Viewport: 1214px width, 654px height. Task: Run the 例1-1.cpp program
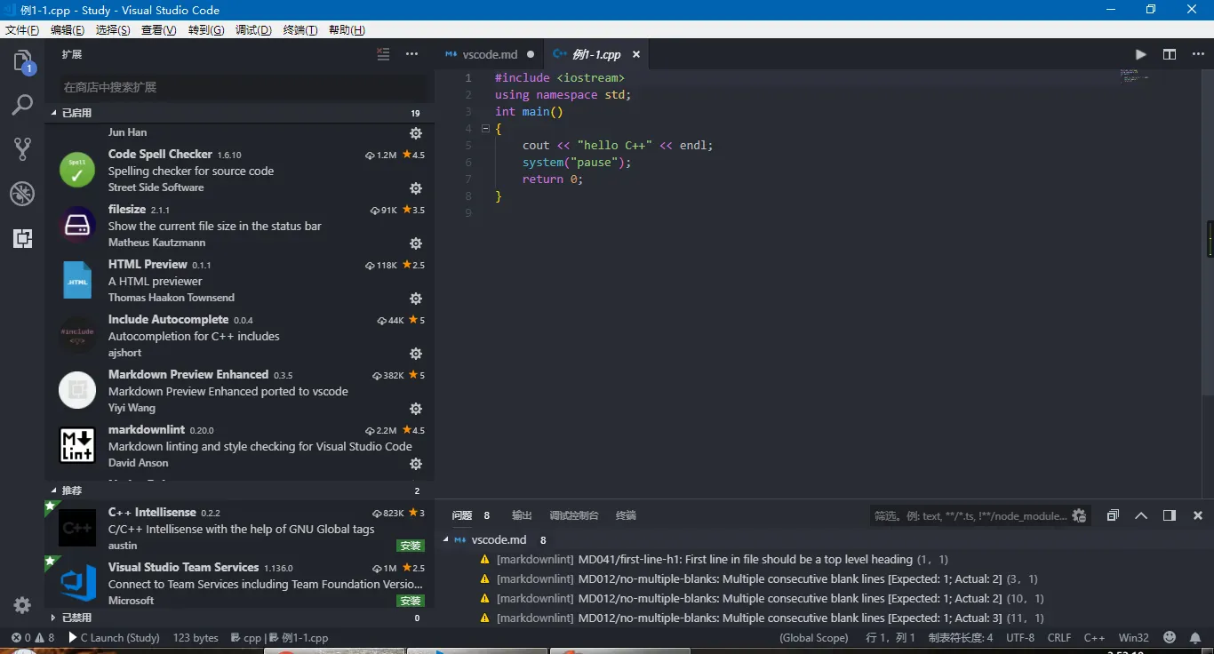[1140, 54]
